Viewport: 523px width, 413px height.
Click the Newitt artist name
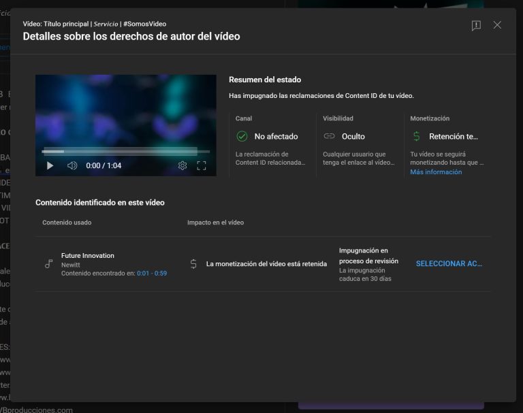coord(71,265)
